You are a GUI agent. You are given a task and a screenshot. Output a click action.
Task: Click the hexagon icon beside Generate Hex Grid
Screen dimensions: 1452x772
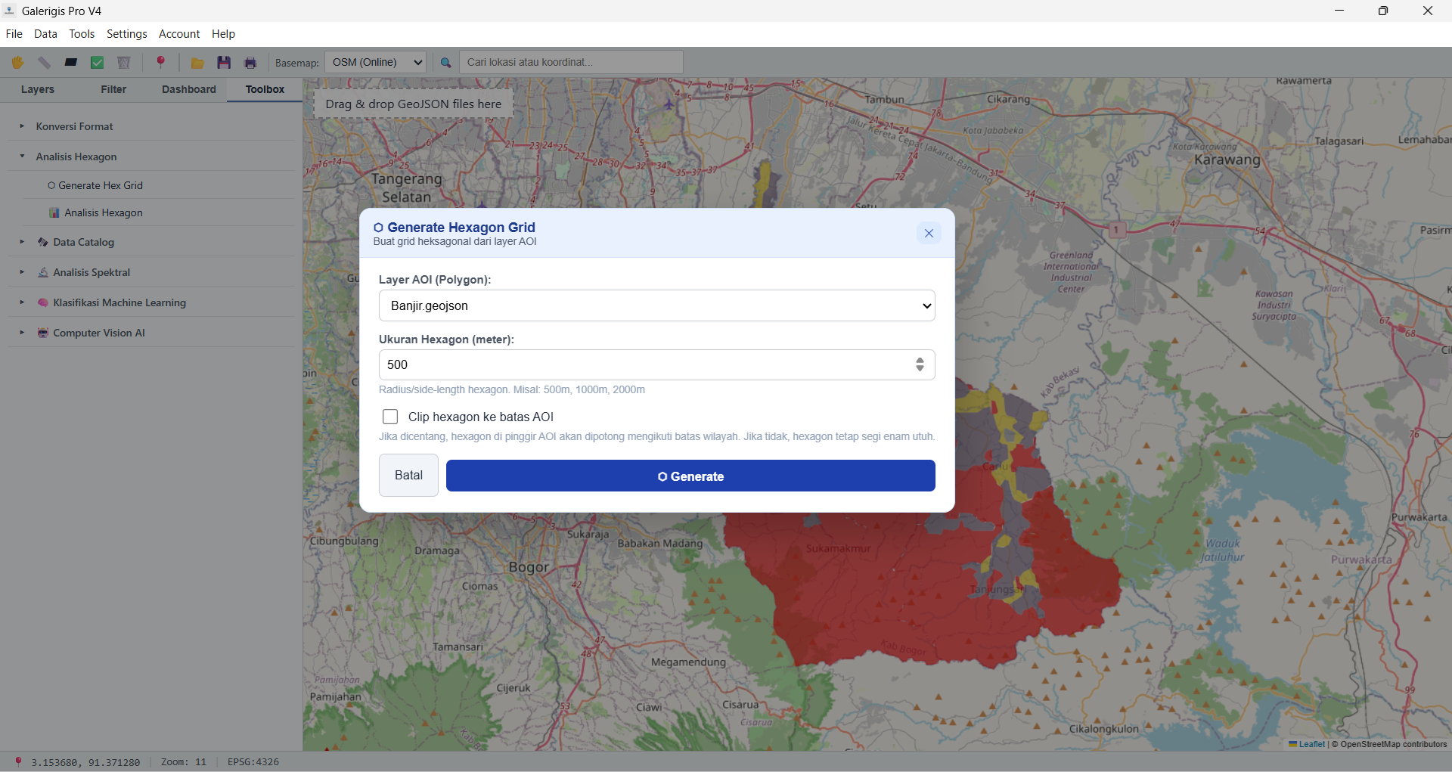click(x=51, y=186)
